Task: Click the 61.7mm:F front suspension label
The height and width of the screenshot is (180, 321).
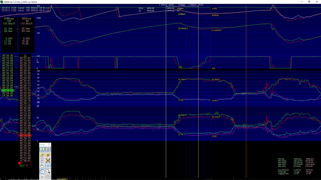Action: (x=182, y=79)
